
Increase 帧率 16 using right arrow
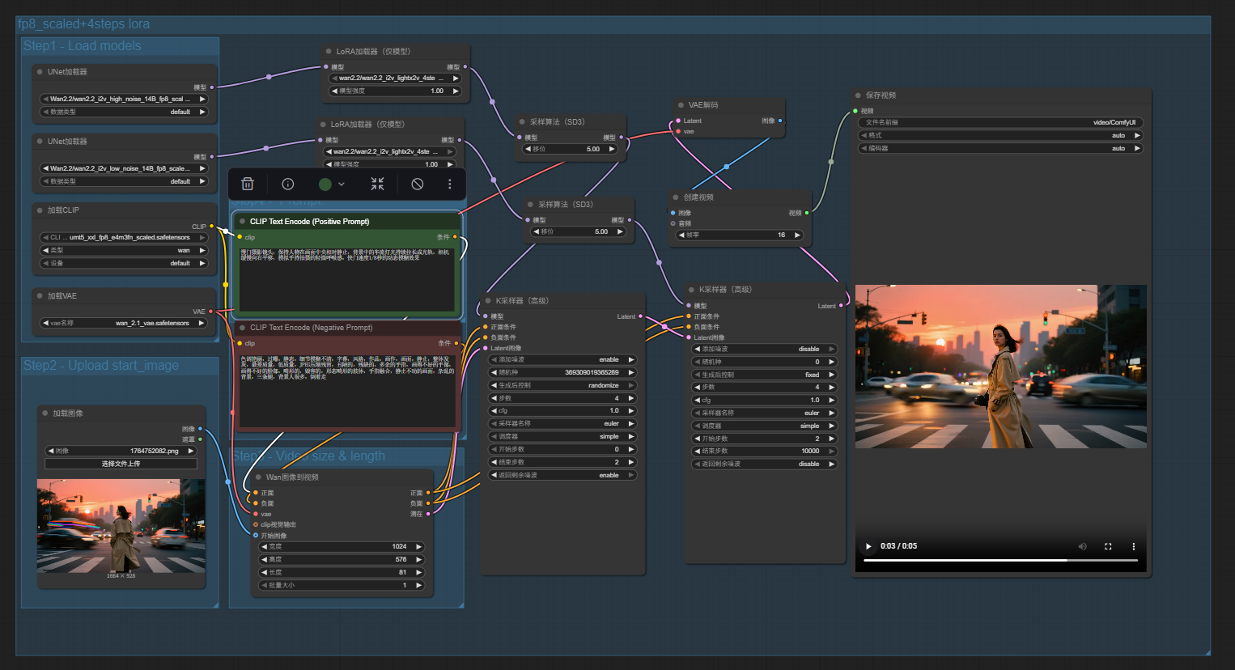click(x=797, y=235)
